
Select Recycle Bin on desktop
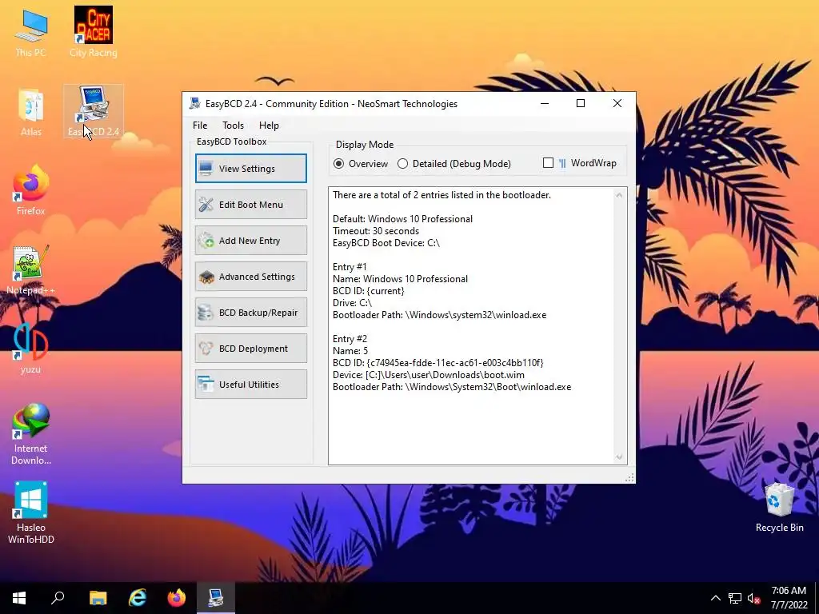[x=779, y=508]
